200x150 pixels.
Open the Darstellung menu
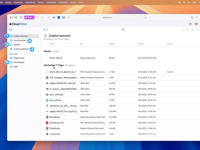30,2
